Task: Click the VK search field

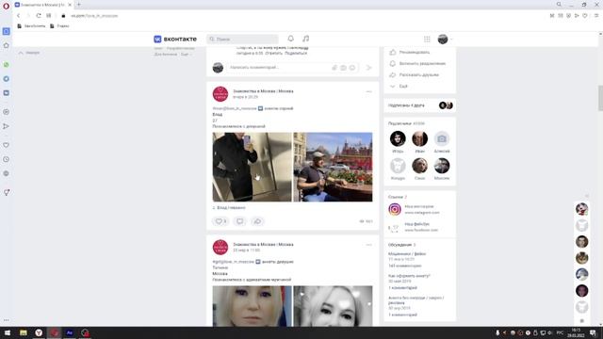Action: (x=242, y=39)
